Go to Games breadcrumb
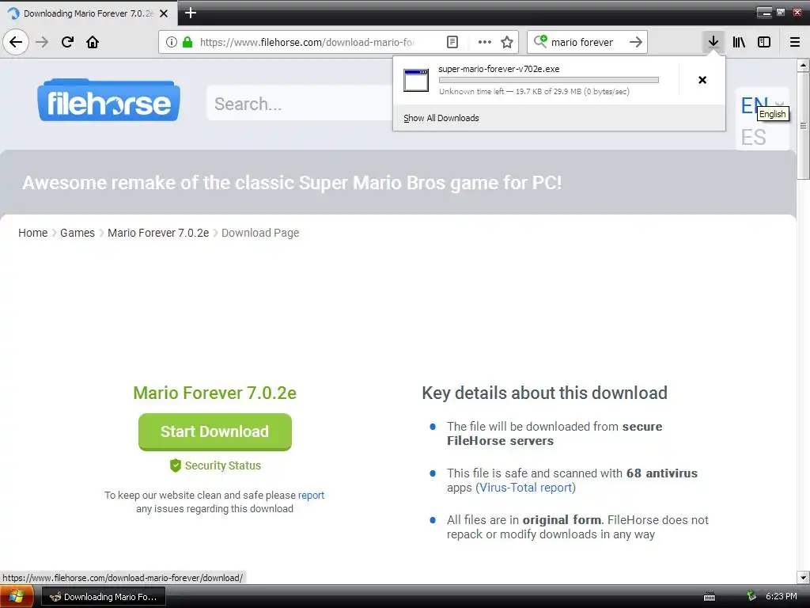 [78, 233]
